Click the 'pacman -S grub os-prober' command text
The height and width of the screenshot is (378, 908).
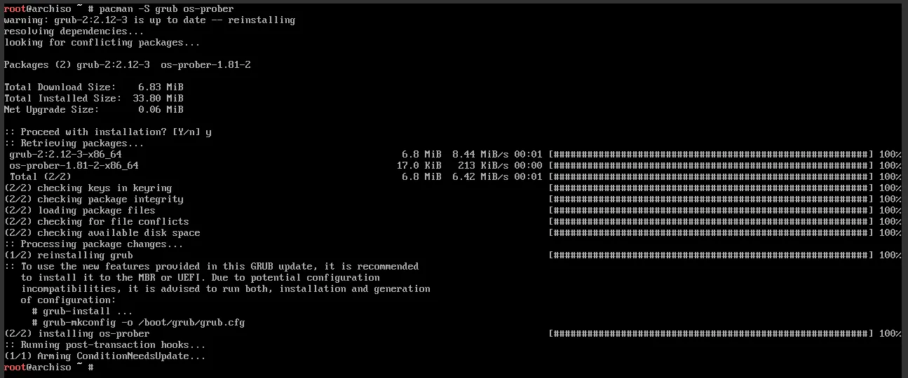click(166, 9)
